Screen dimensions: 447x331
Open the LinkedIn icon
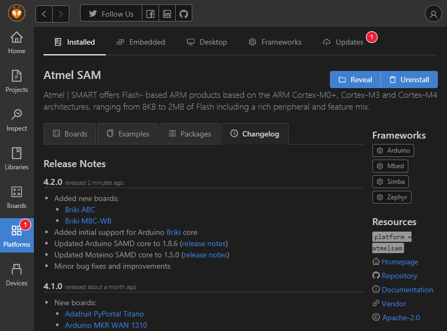click(x=167, y=13)
